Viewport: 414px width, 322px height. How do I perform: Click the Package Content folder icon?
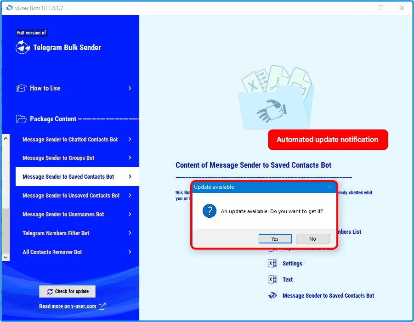(21, 119)
